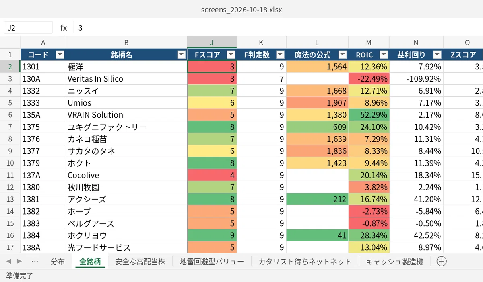Viewport: 483px width, 282px height.
Task: Click the ホクト name cell
Action: pyautogui.click(x=126, y=163)
